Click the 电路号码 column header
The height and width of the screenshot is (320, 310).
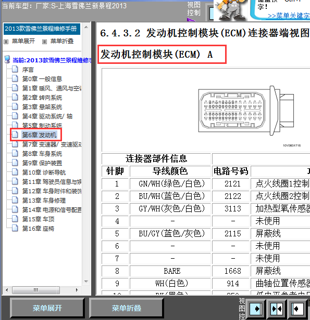pos(231,171)
